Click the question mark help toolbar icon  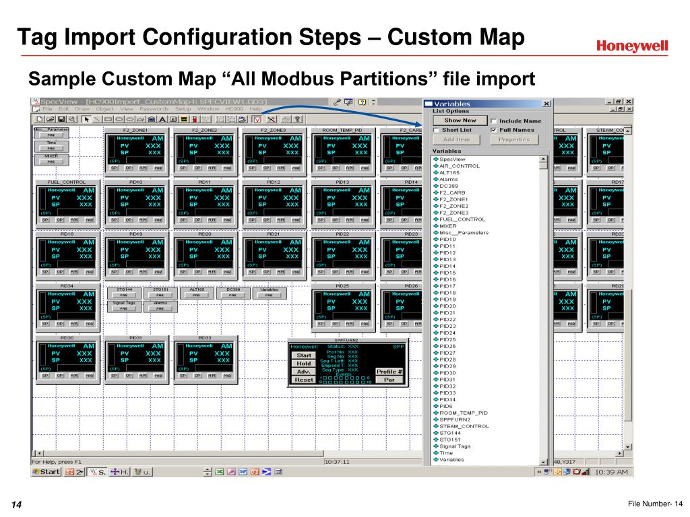point(297,119)
